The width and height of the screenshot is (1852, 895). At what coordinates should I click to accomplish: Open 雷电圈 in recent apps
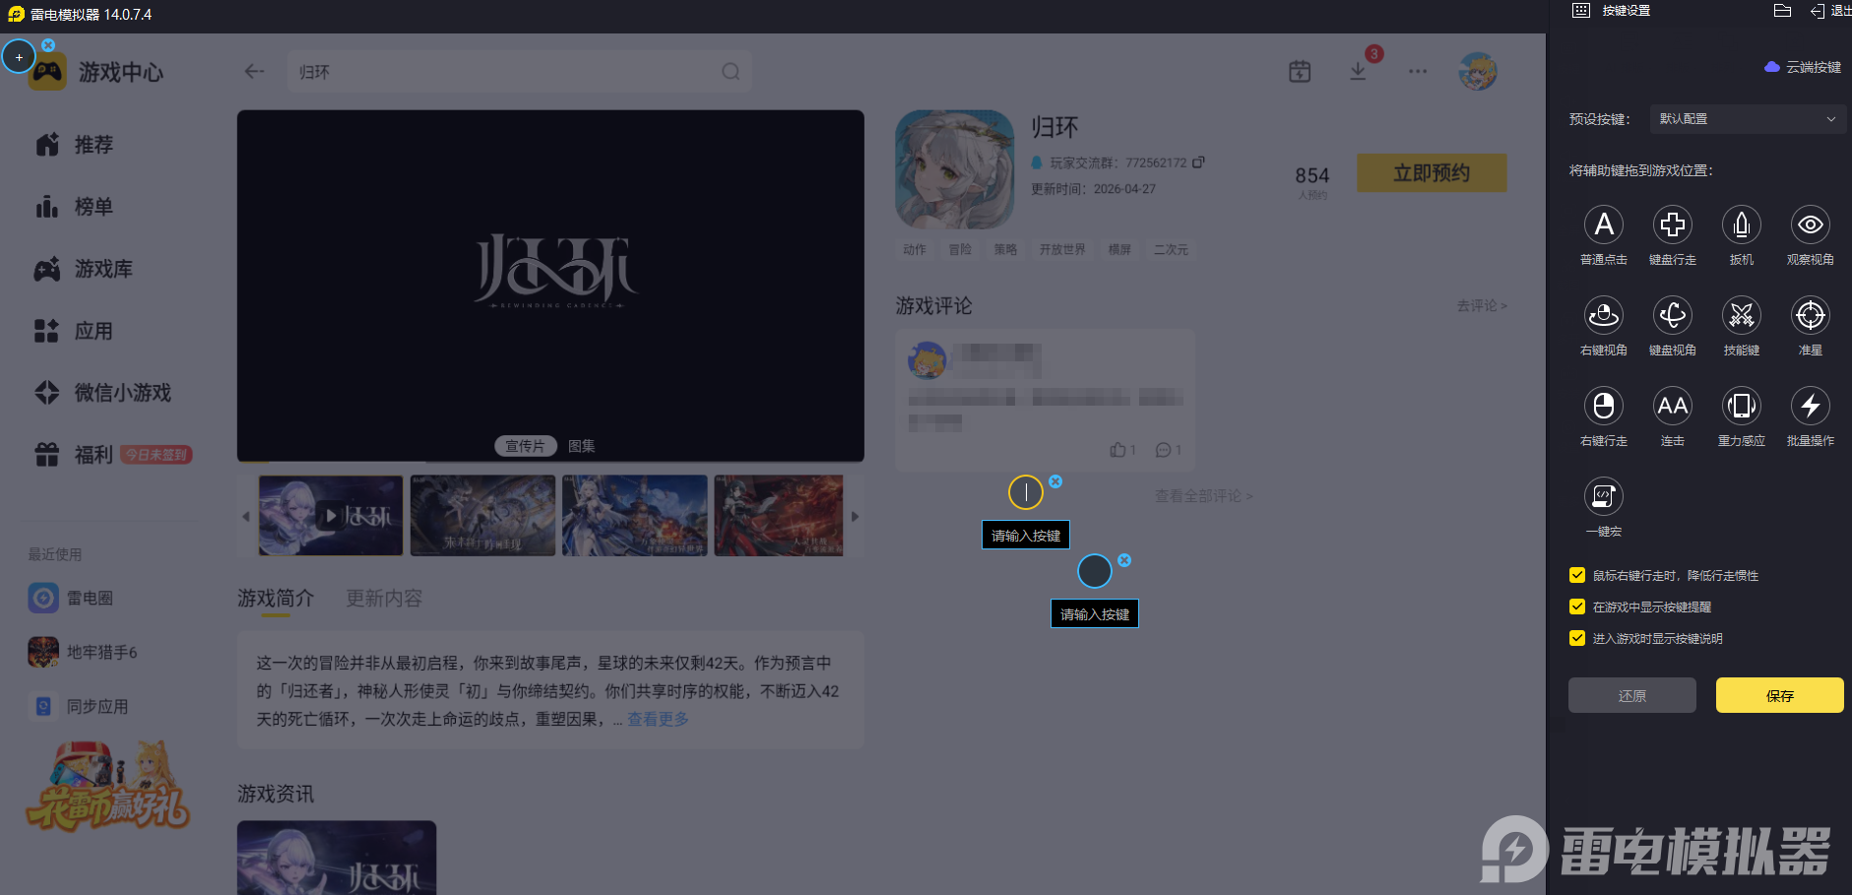[x=71, y=598]
